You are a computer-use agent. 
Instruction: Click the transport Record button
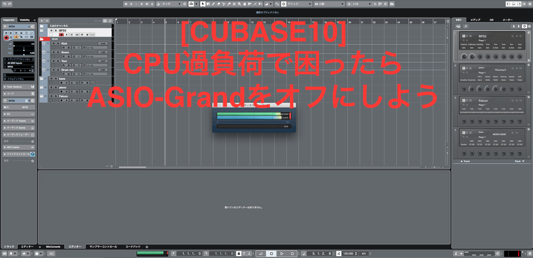point(292,254)
